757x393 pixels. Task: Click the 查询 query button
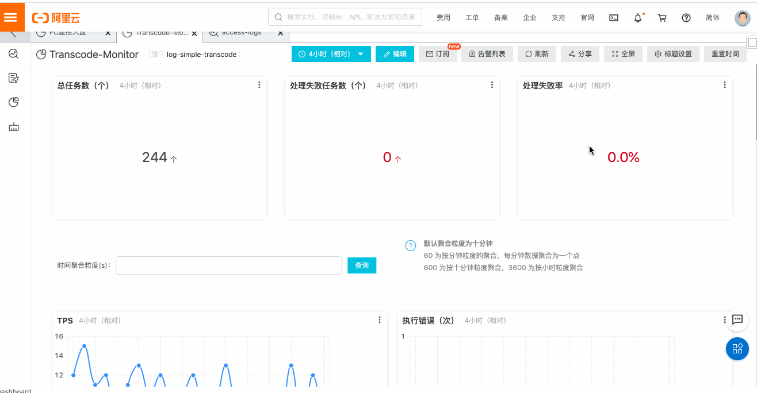(x=362, y=265)
